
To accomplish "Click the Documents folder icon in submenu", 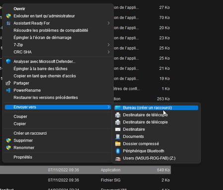I will [118, 136].
